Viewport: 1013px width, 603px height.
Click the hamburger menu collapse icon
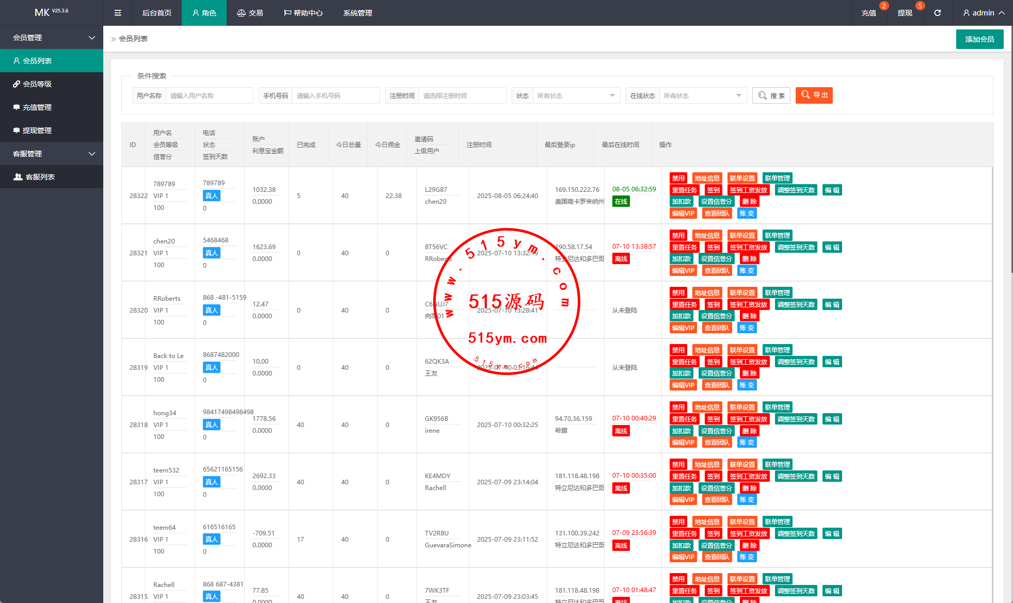(118, 13)
